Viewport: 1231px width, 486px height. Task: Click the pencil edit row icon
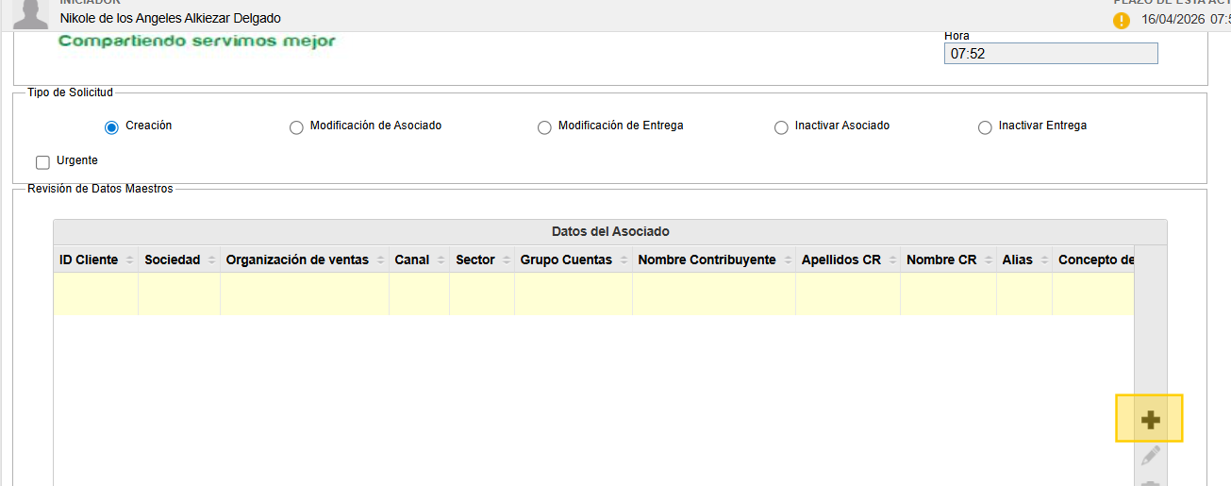(1150, 456)
